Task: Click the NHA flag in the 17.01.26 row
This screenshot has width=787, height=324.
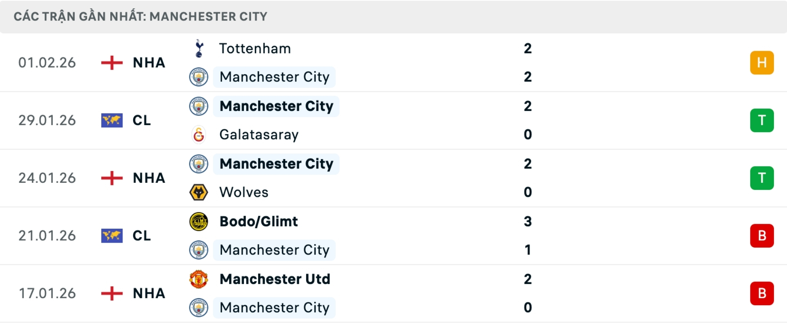Action: pos(111,293)
